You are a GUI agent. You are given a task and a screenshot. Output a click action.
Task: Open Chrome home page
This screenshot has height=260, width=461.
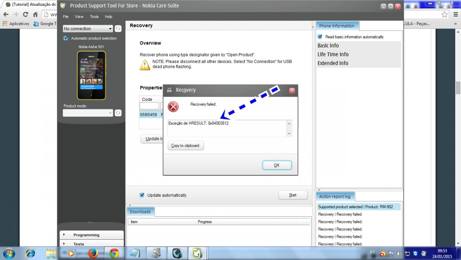(35, 15)
